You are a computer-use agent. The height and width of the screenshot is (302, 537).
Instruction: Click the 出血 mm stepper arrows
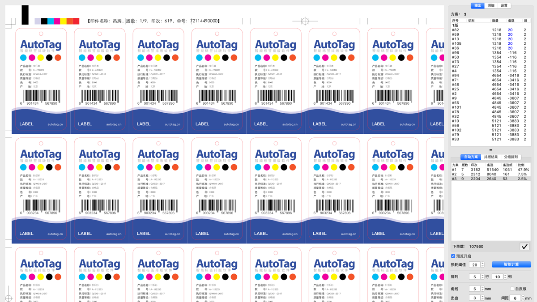pyautogui.click(x=482, y=298)
